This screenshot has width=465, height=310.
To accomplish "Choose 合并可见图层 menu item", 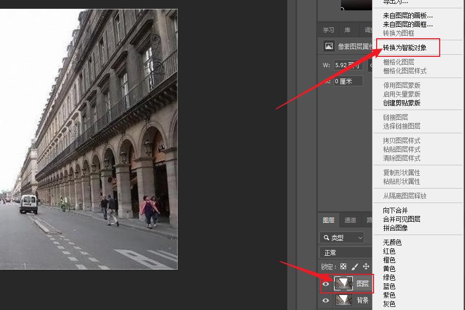I will [401, 219].
